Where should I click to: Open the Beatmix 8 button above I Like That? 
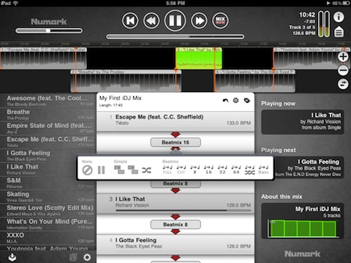coord(175,184)
